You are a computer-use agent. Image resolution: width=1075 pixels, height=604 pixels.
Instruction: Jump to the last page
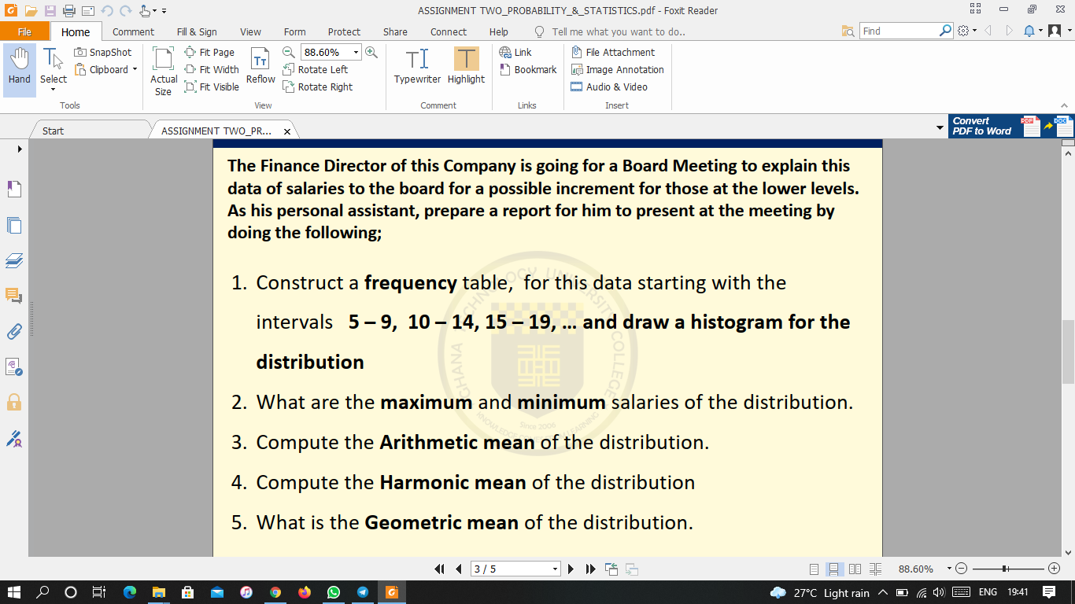590,569
